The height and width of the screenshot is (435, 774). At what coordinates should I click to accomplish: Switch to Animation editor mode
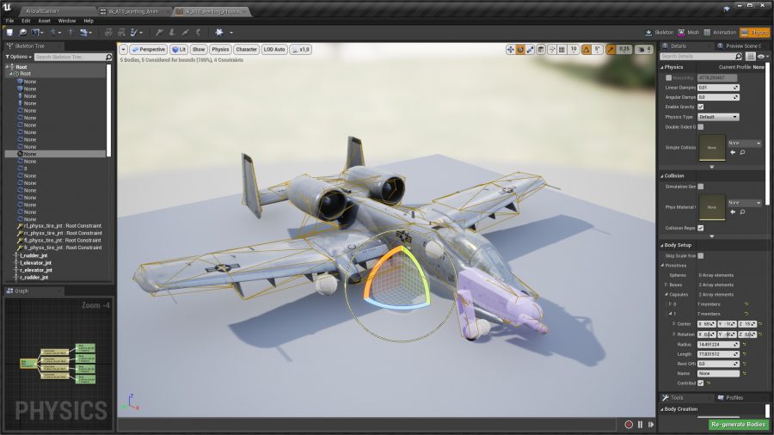point(720,33)
